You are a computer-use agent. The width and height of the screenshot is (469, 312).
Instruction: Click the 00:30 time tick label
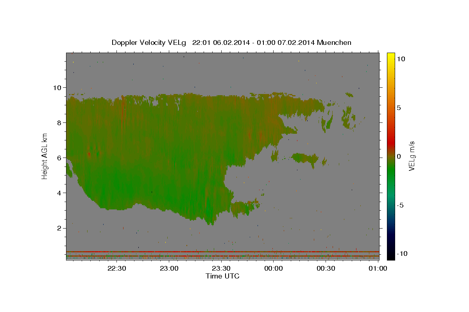click(326, 268)
